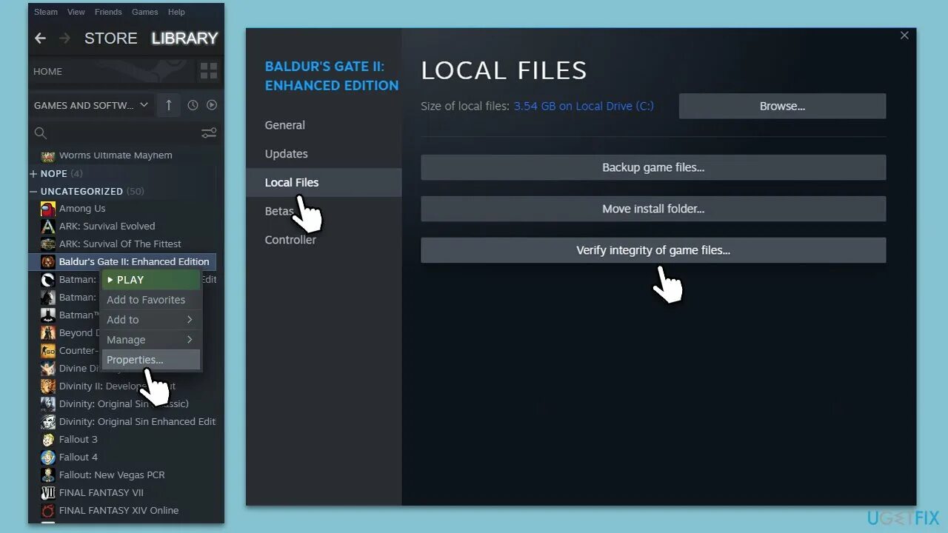Click the Baldur's Gate II game icon

tap(48, 262)
